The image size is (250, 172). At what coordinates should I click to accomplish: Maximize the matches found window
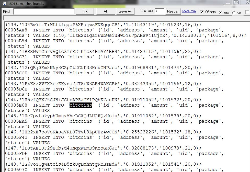[x=236, y=2]
